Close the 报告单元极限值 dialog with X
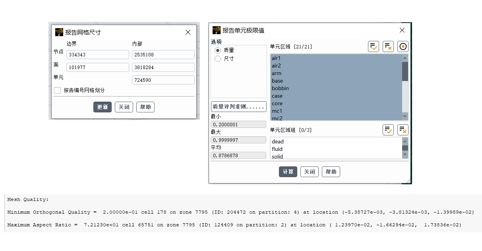This screenshot has height=251, width=482. [x=402, y=30]
